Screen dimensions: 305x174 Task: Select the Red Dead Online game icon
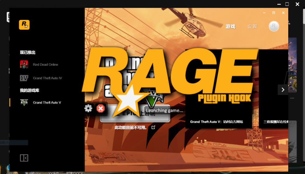[24, 64]
